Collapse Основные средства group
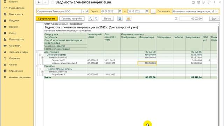Image resolution: width=224 pixels, height=126 pixels. (x=40, y=55)
